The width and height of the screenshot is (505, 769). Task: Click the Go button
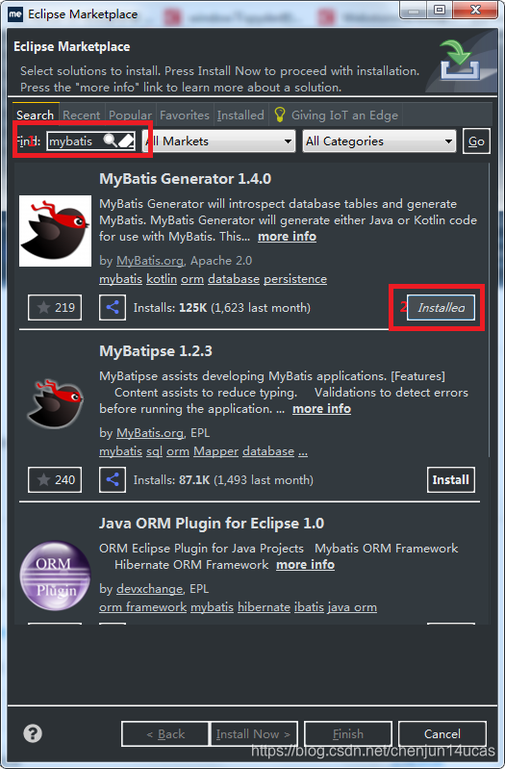(x=476, y=141)
